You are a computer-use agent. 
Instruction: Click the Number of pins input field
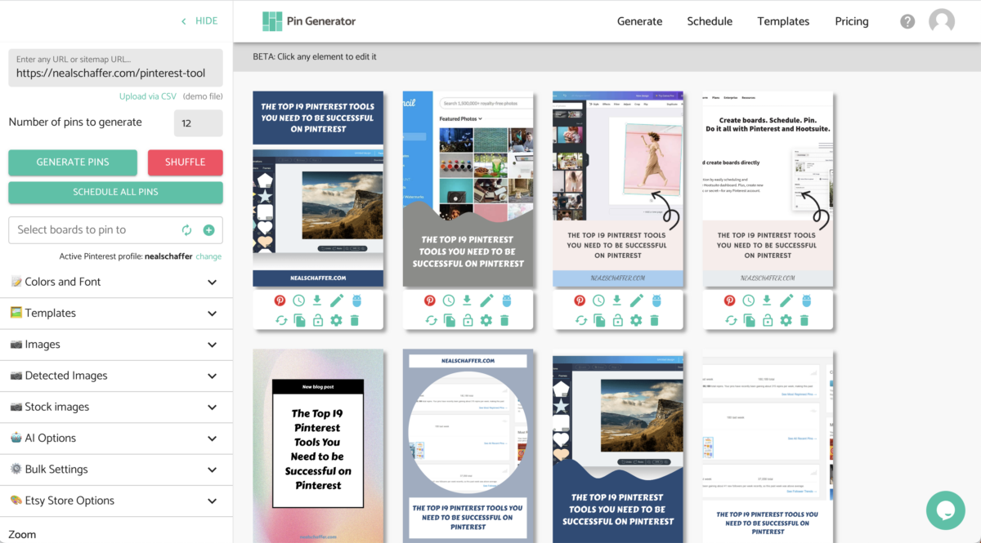pyautogui.click(x=198, y=123)
